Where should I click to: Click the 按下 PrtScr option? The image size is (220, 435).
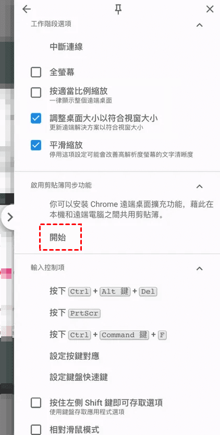75,313
